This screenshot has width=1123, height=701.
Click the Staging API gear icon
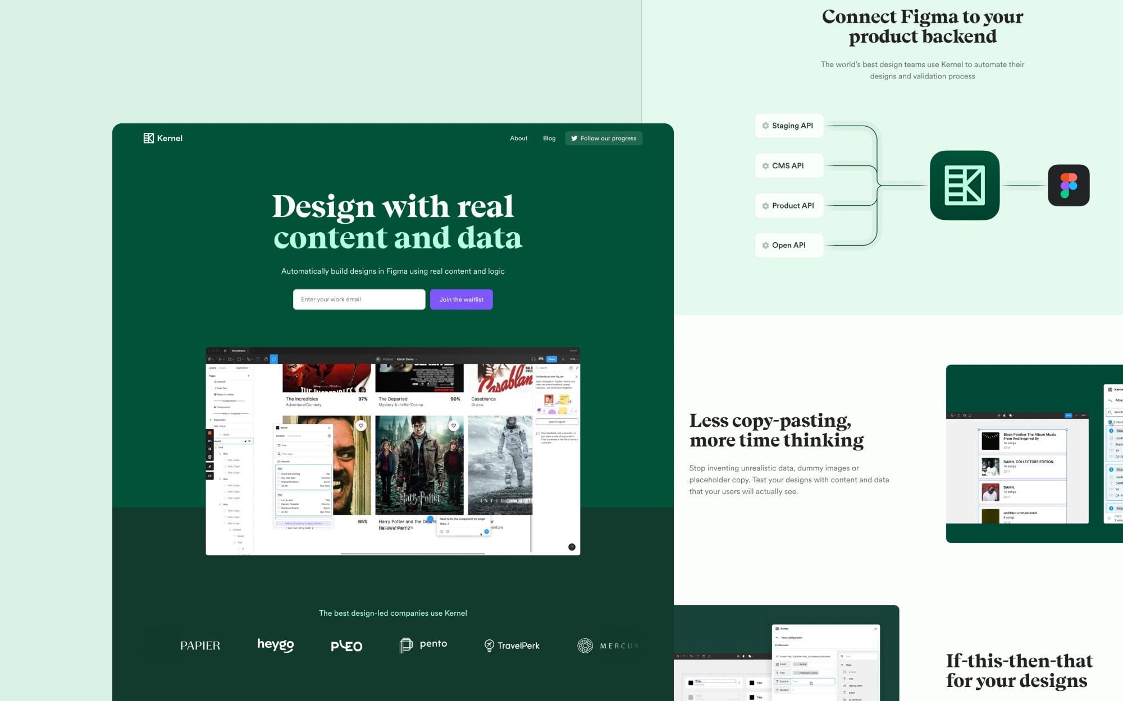click(x=766, y=125)
